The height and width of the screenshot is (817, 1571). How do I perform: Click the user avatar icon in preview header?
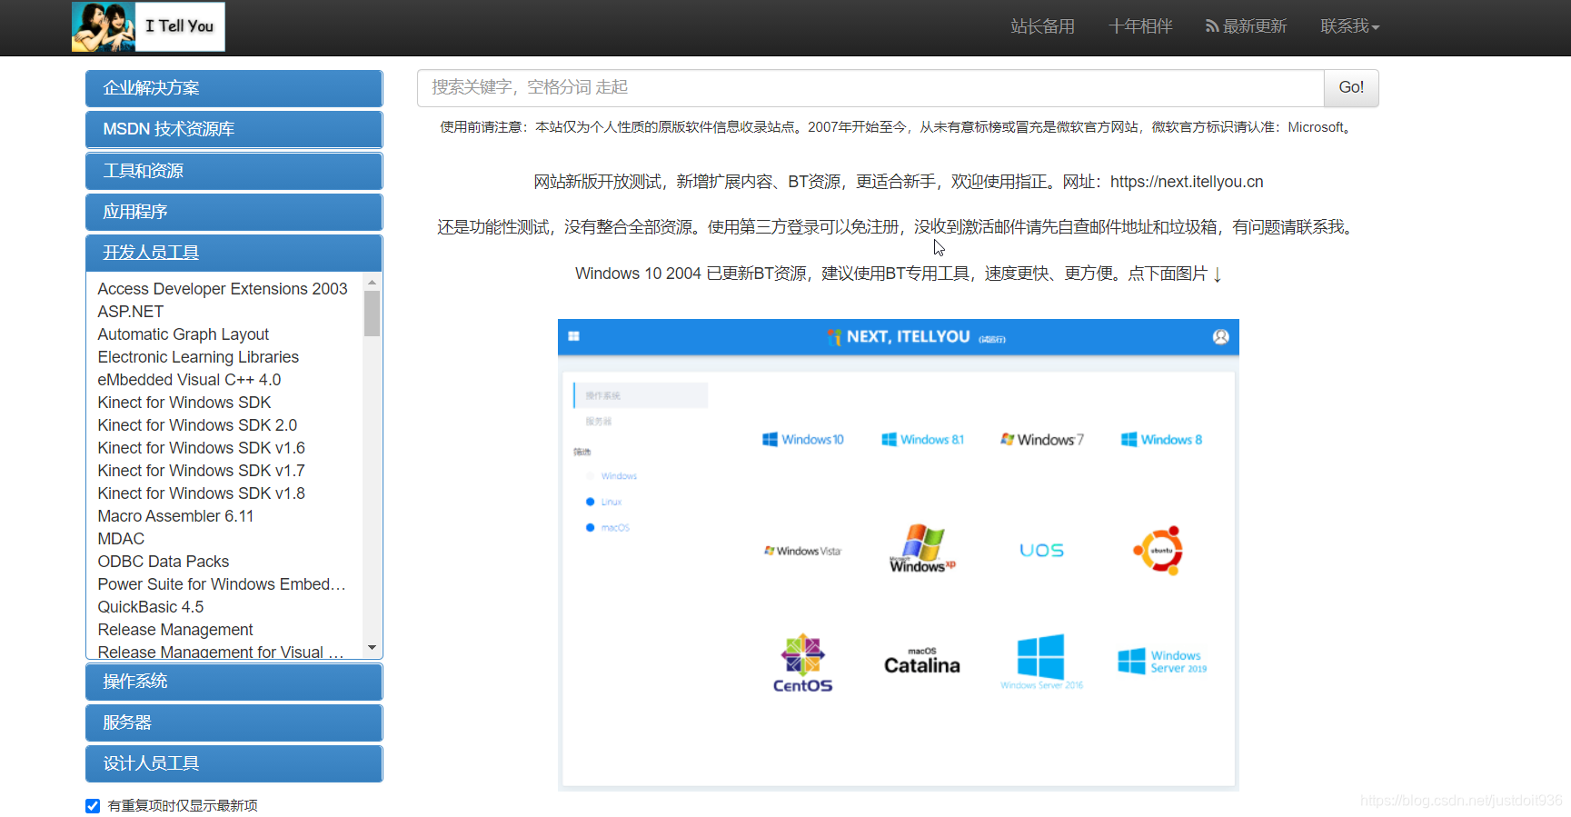coord(1220,337)
